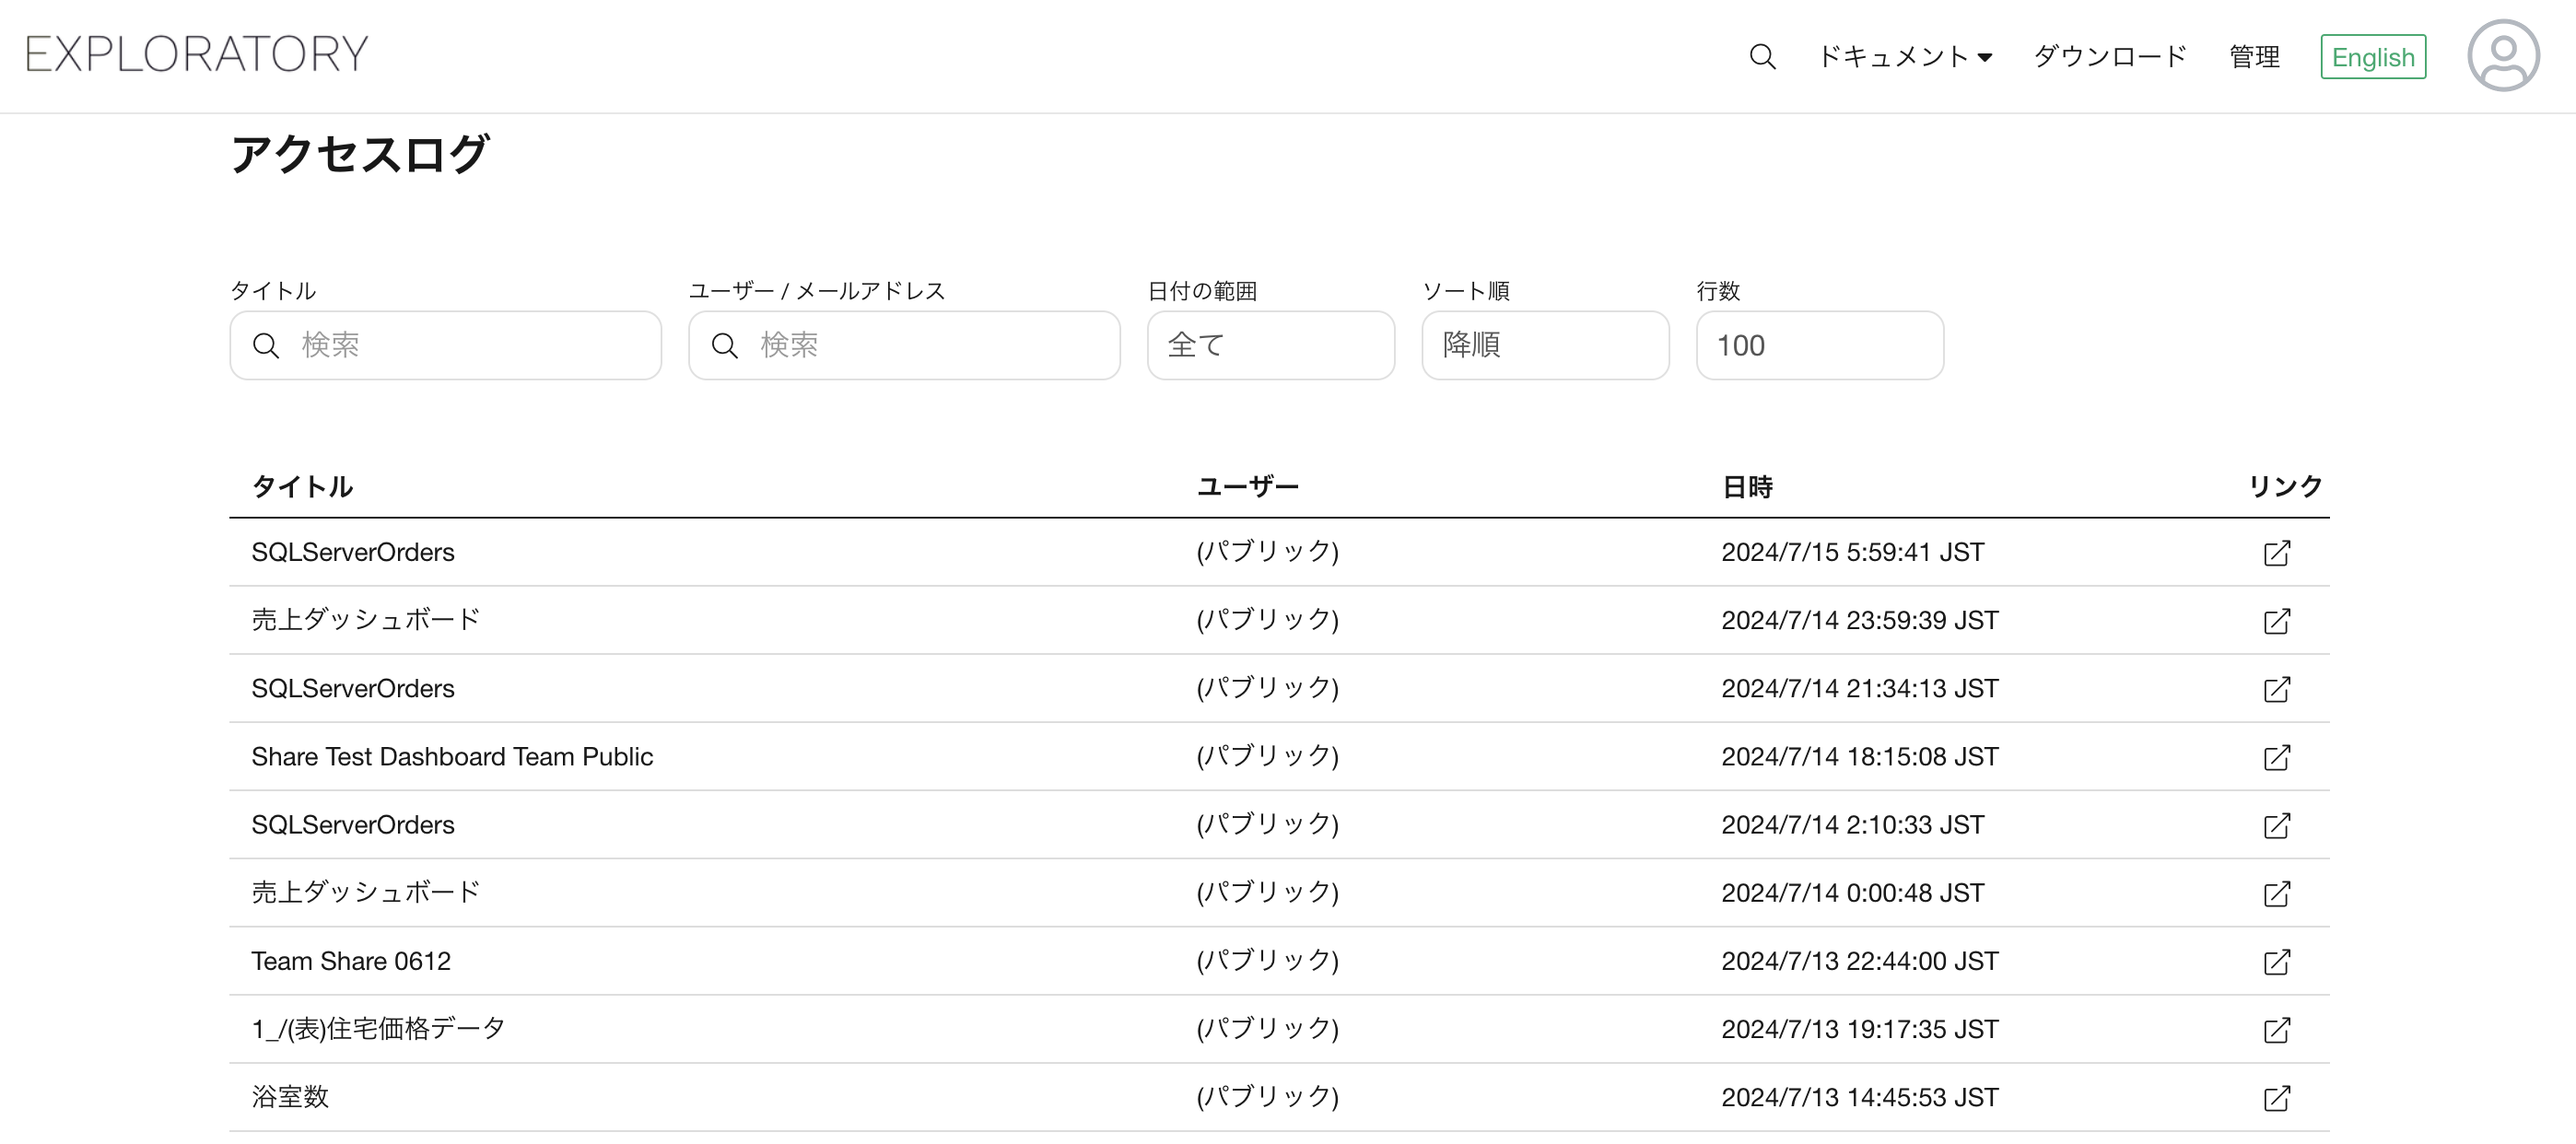Open the search magnifier in the top navigation

1762,57
